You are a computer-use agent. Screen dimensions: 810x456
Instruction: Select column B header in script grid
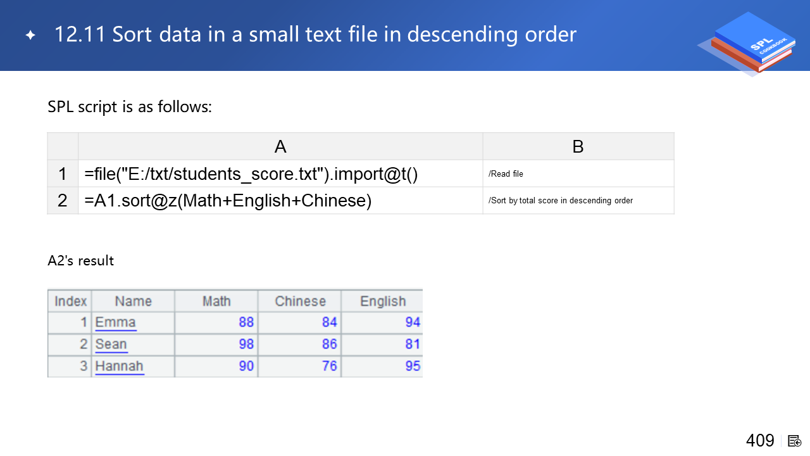click(578, 146)
